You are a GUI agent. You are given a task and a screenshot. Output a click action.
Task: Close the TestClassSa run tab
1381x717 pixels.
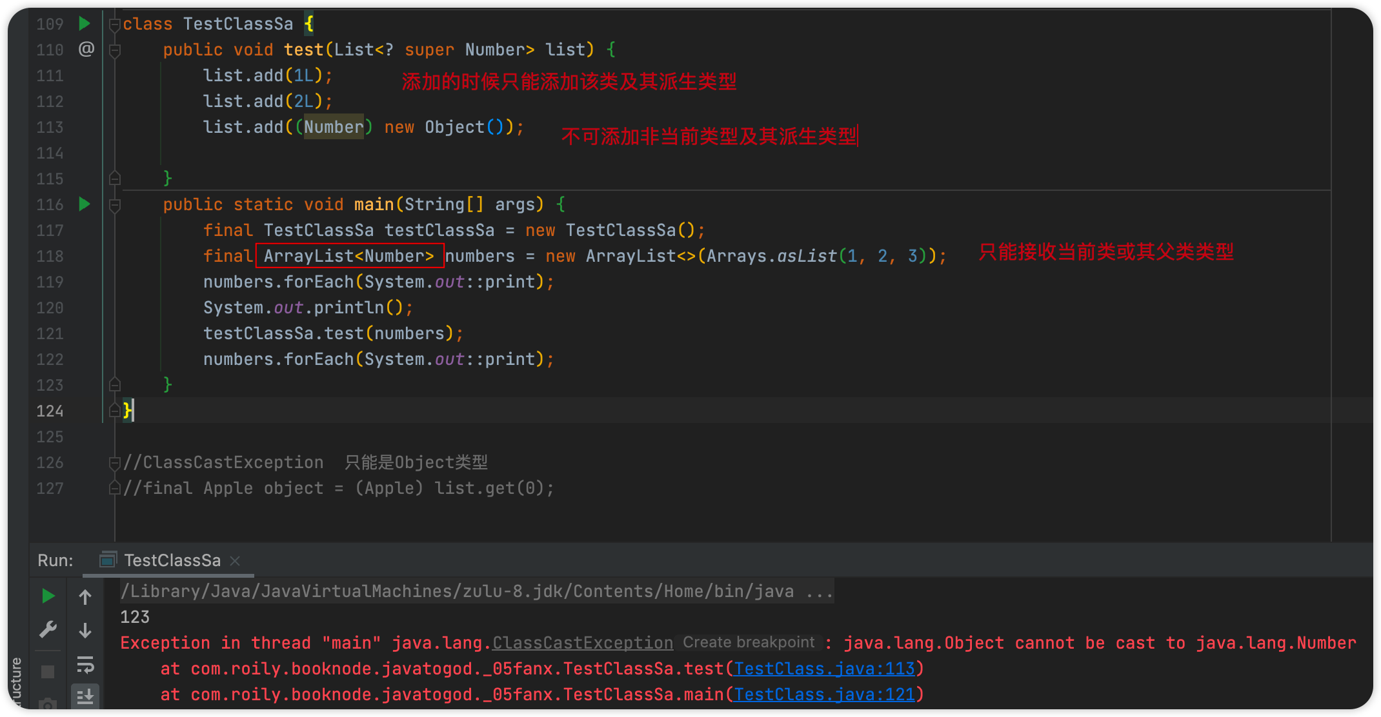coord(235,561)
